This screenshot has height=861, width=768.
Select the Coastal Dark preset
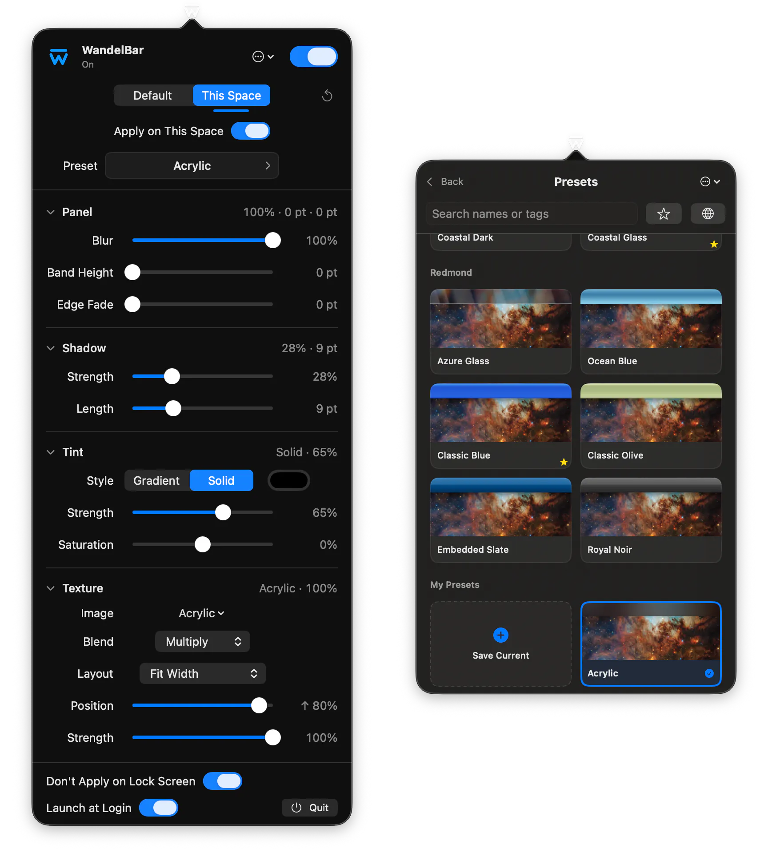click(501, 241)
